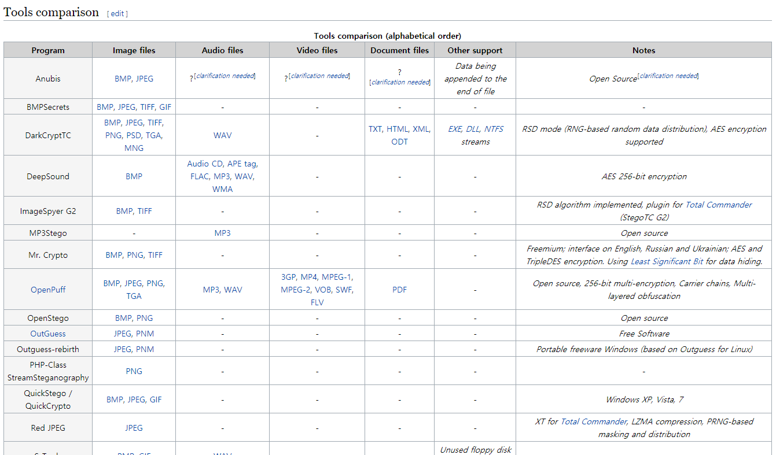This screenshot has height=455, width=776.
Task: Select the AES 256-bit encryption note
Action: (x=644, y=176)
